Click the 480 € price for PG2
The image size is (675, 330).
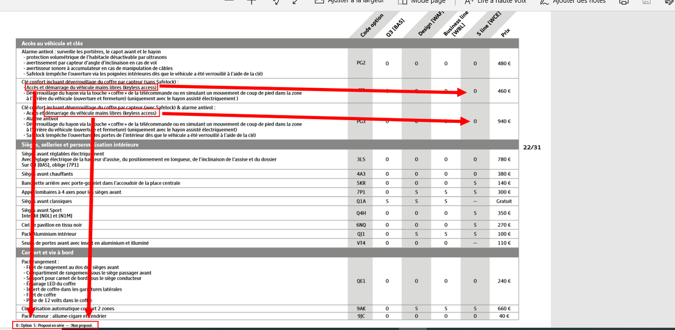click(x=504, y=63)
